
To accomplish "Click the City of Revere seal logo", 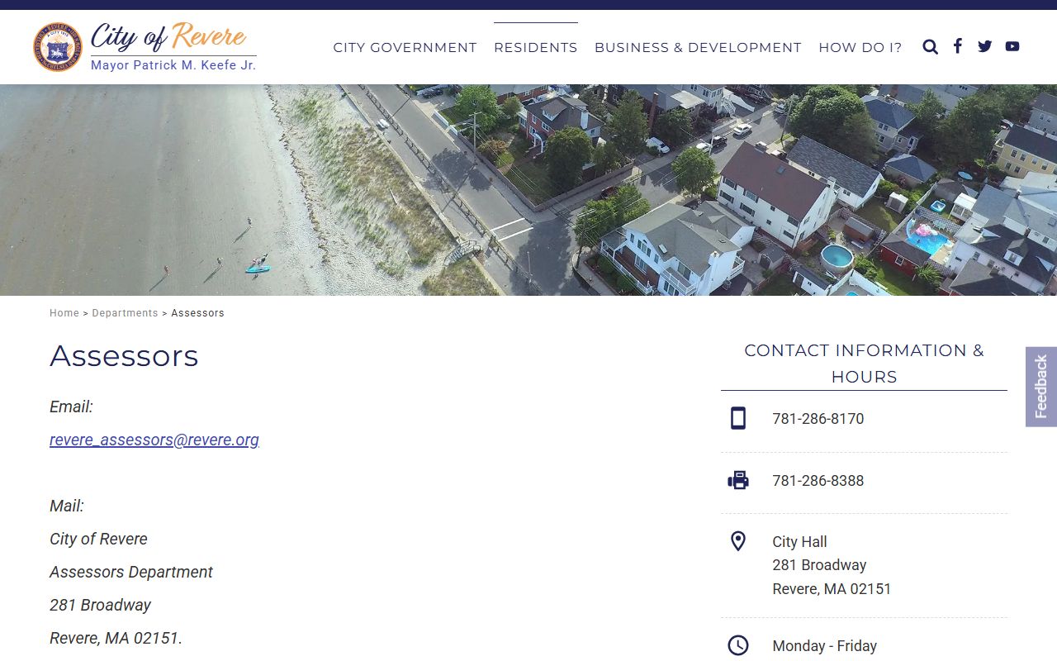I will pyautogui.click(x=58, y=47).
